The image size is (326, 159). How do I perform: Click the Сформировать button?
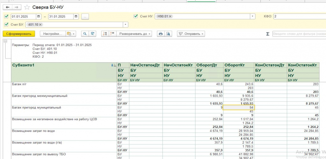point(19,34)
